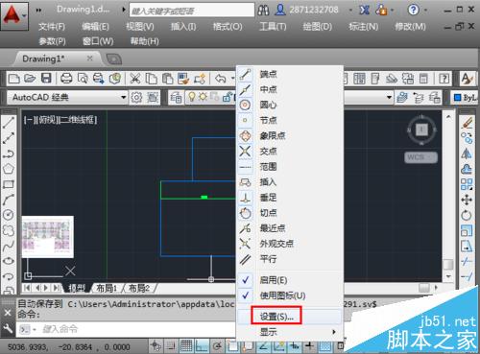Screen dimensions: 480x354
Task: Open the 格式(O) menu
Action: click(228, 27)
